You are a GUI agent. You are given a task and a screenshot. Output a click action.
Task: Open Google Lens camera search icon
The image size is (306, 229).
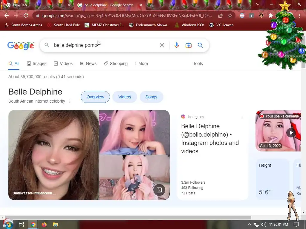188,45
